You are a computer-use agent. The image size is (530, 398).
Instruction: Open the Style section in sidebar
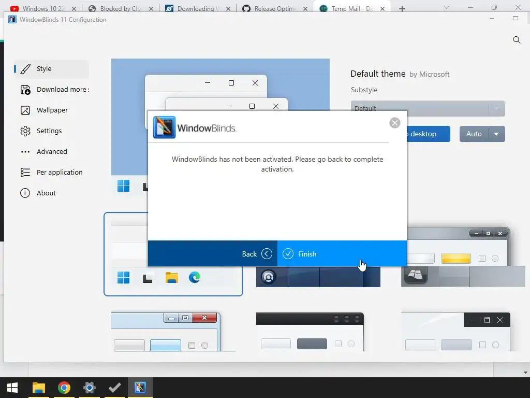[x=51, y=69]
